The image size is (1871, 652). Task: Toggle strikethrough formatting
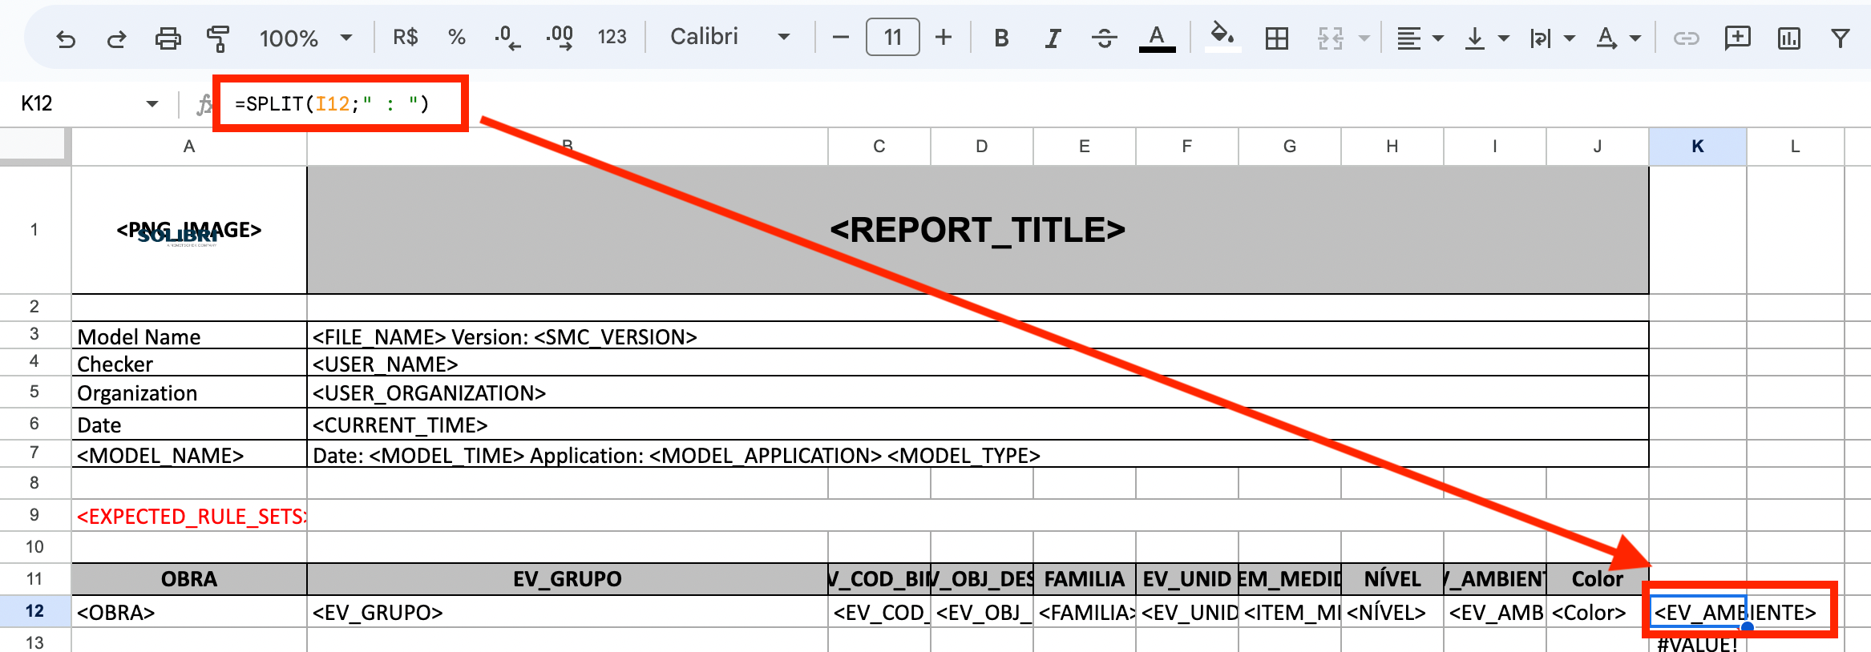point(1105,38)
